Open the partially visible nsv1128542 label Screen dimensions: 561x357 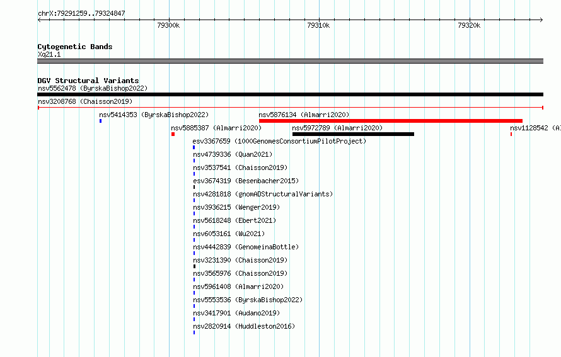point(535,128)
